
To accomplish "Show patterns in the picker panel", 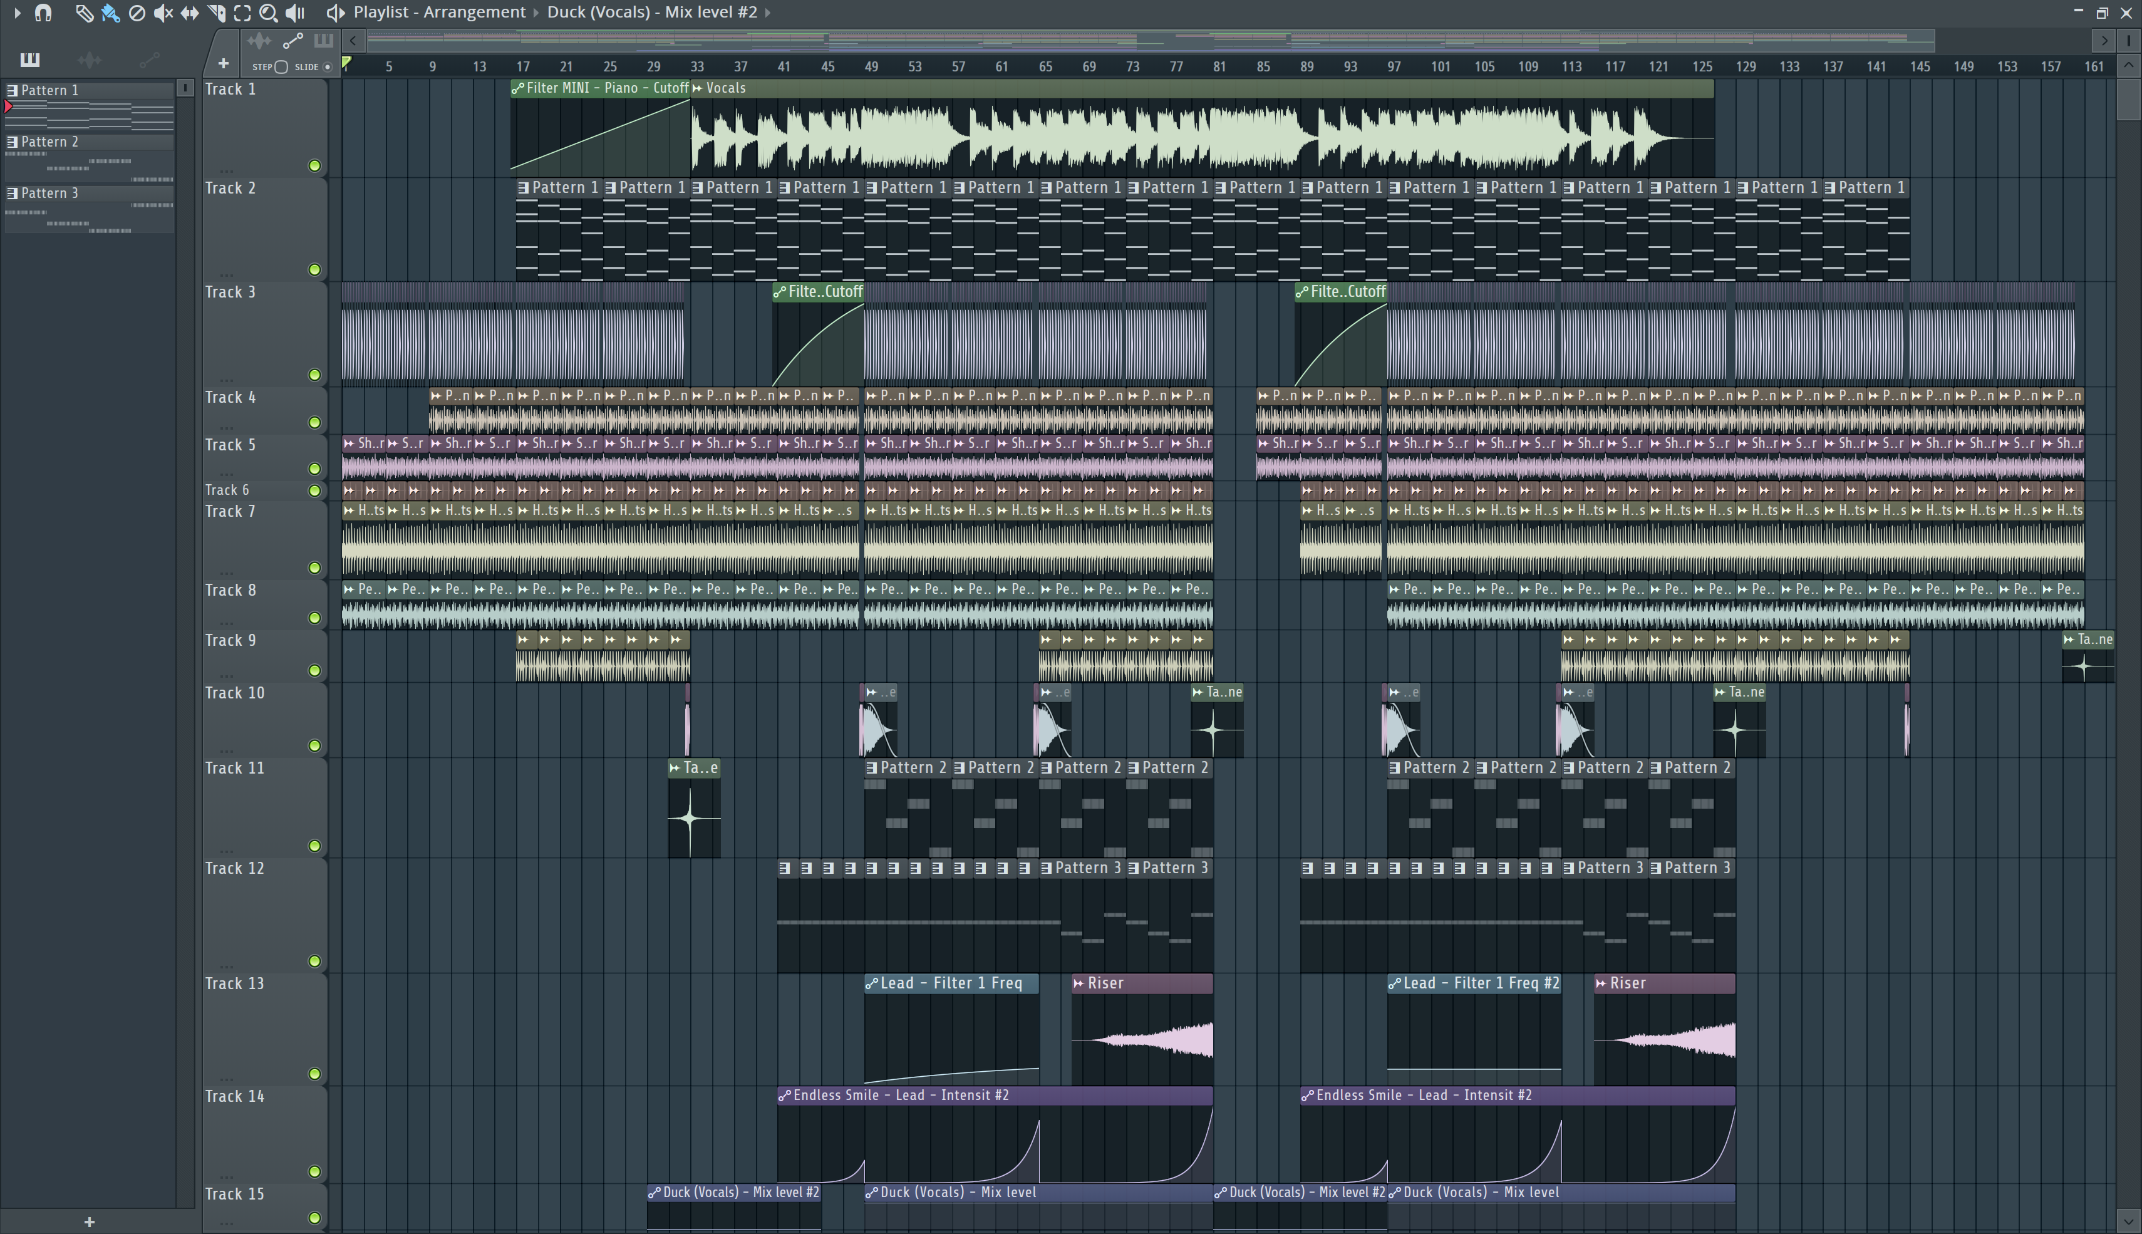I will coord(29,60).
